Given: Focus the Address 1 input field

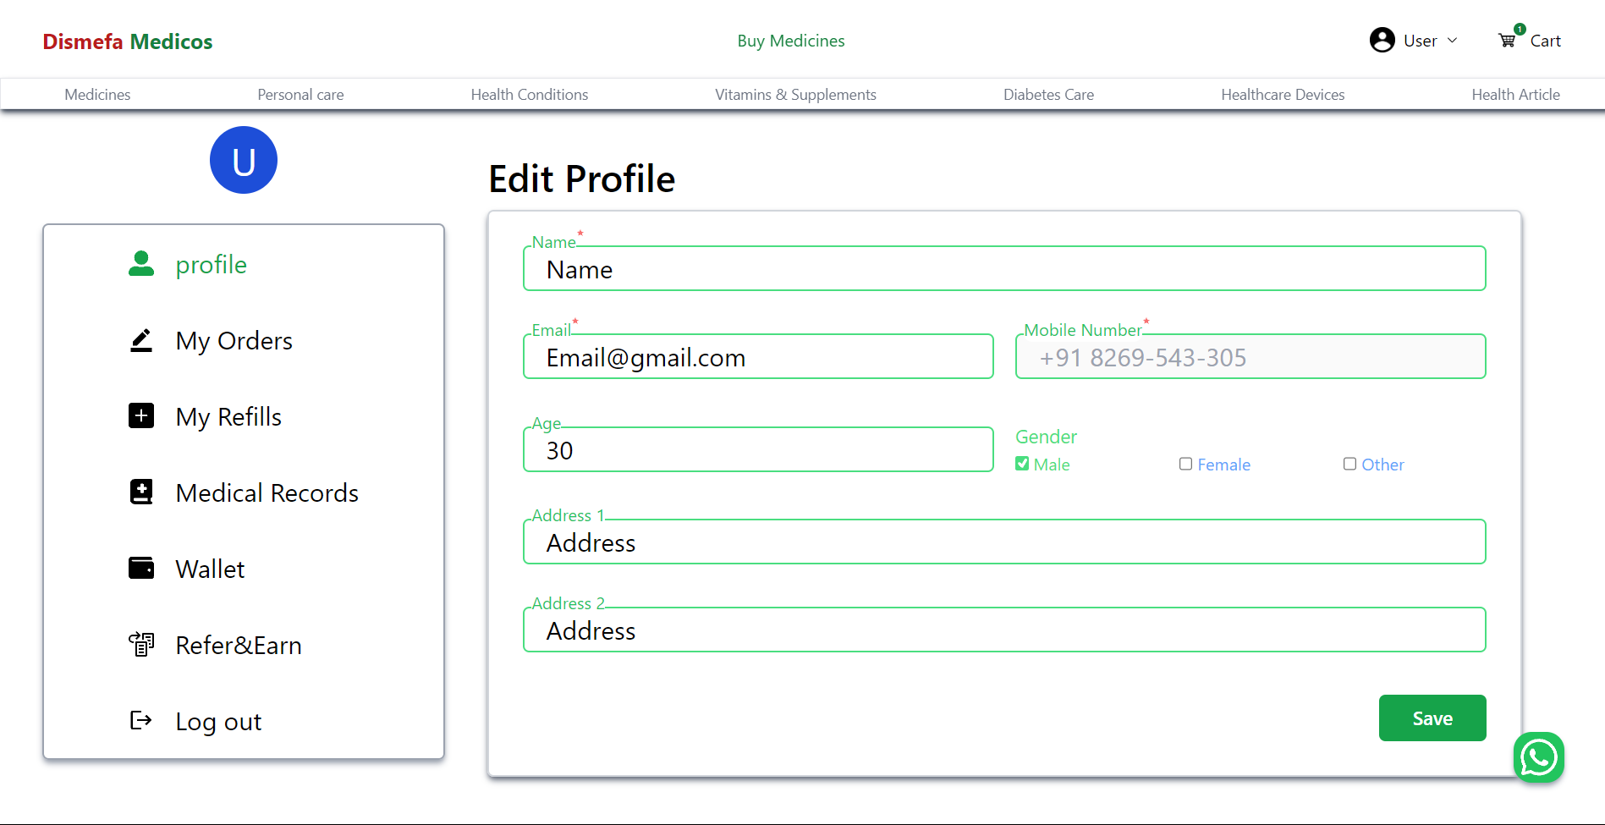Looking at the screenshot, I should (1004, 542).
